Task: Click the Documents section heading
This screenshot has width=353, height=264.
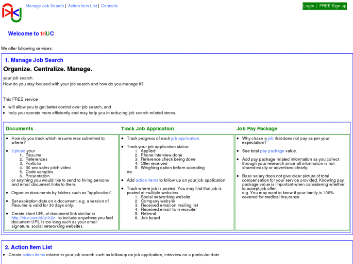Action: pos(19,129)
